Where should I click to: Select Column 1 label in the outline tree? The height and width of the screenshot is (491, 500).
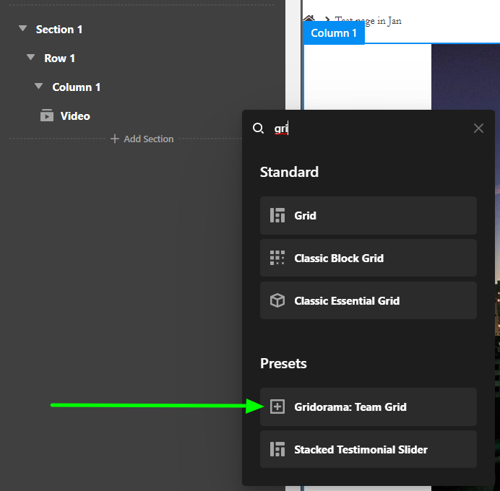coord(76,87)
